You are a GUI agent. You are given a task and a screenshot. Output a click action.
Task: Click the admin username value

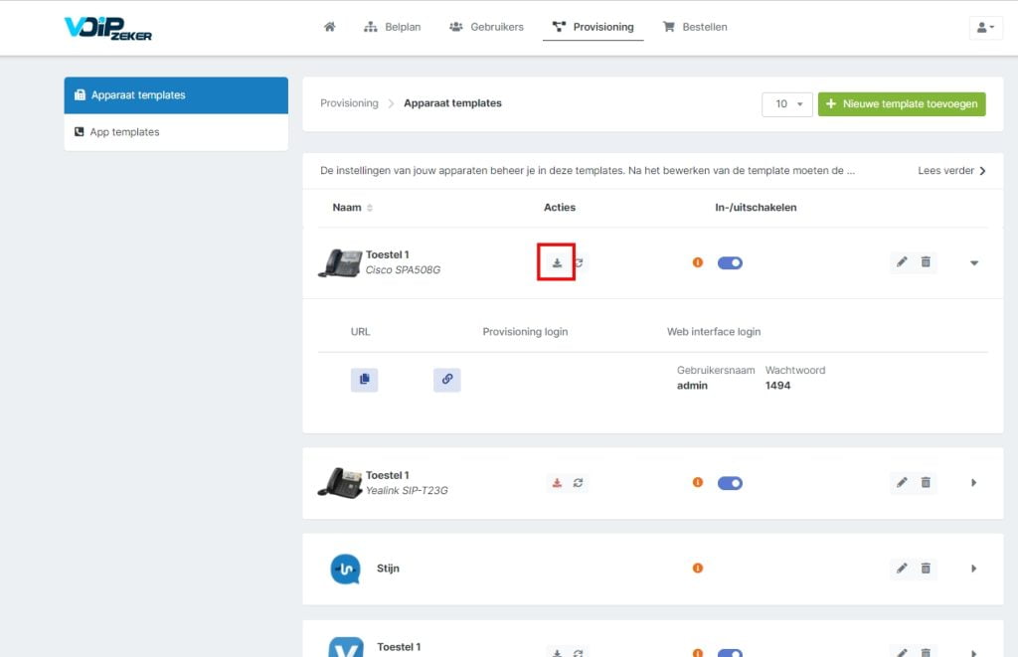692,386
